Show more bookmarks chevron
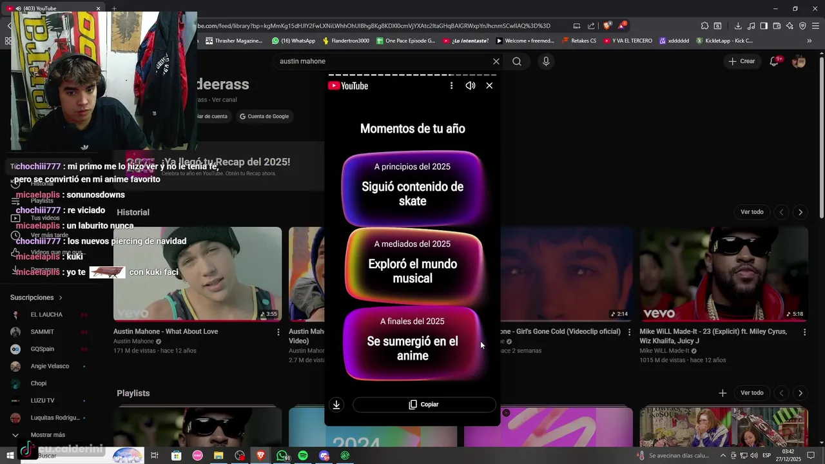Screen dimensions: 825x464 [809, 41]
